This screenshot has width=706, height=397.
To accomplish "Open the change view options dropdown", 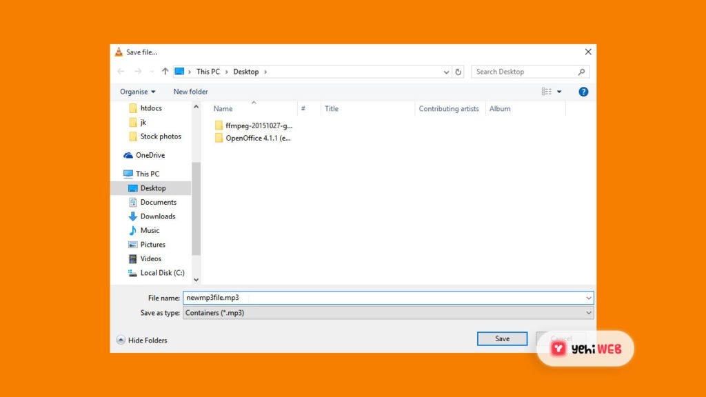I will click(559, 92).
